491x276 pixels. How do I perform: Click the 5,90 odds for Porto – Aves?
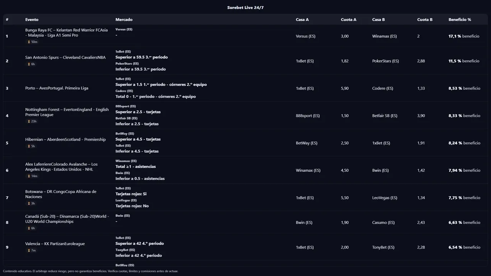coord(344,88)
